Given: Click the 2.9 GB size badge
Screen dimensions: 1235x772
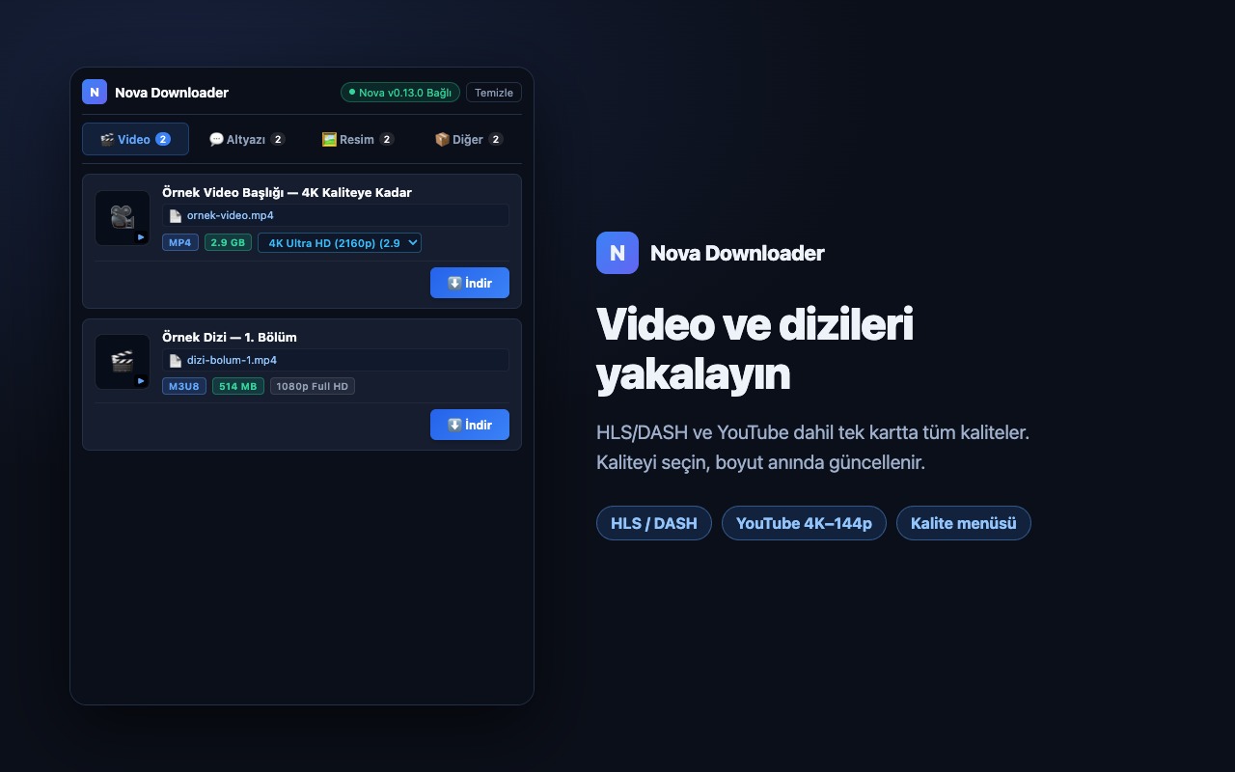Looking at the screenshot, I should click(x=228, y=242).
